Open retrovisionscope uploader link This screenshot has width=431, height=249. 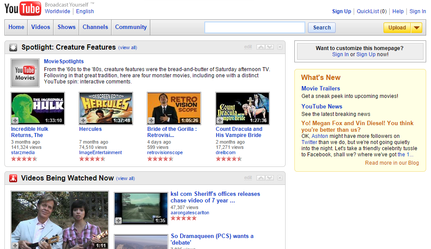tap(165, 152)
